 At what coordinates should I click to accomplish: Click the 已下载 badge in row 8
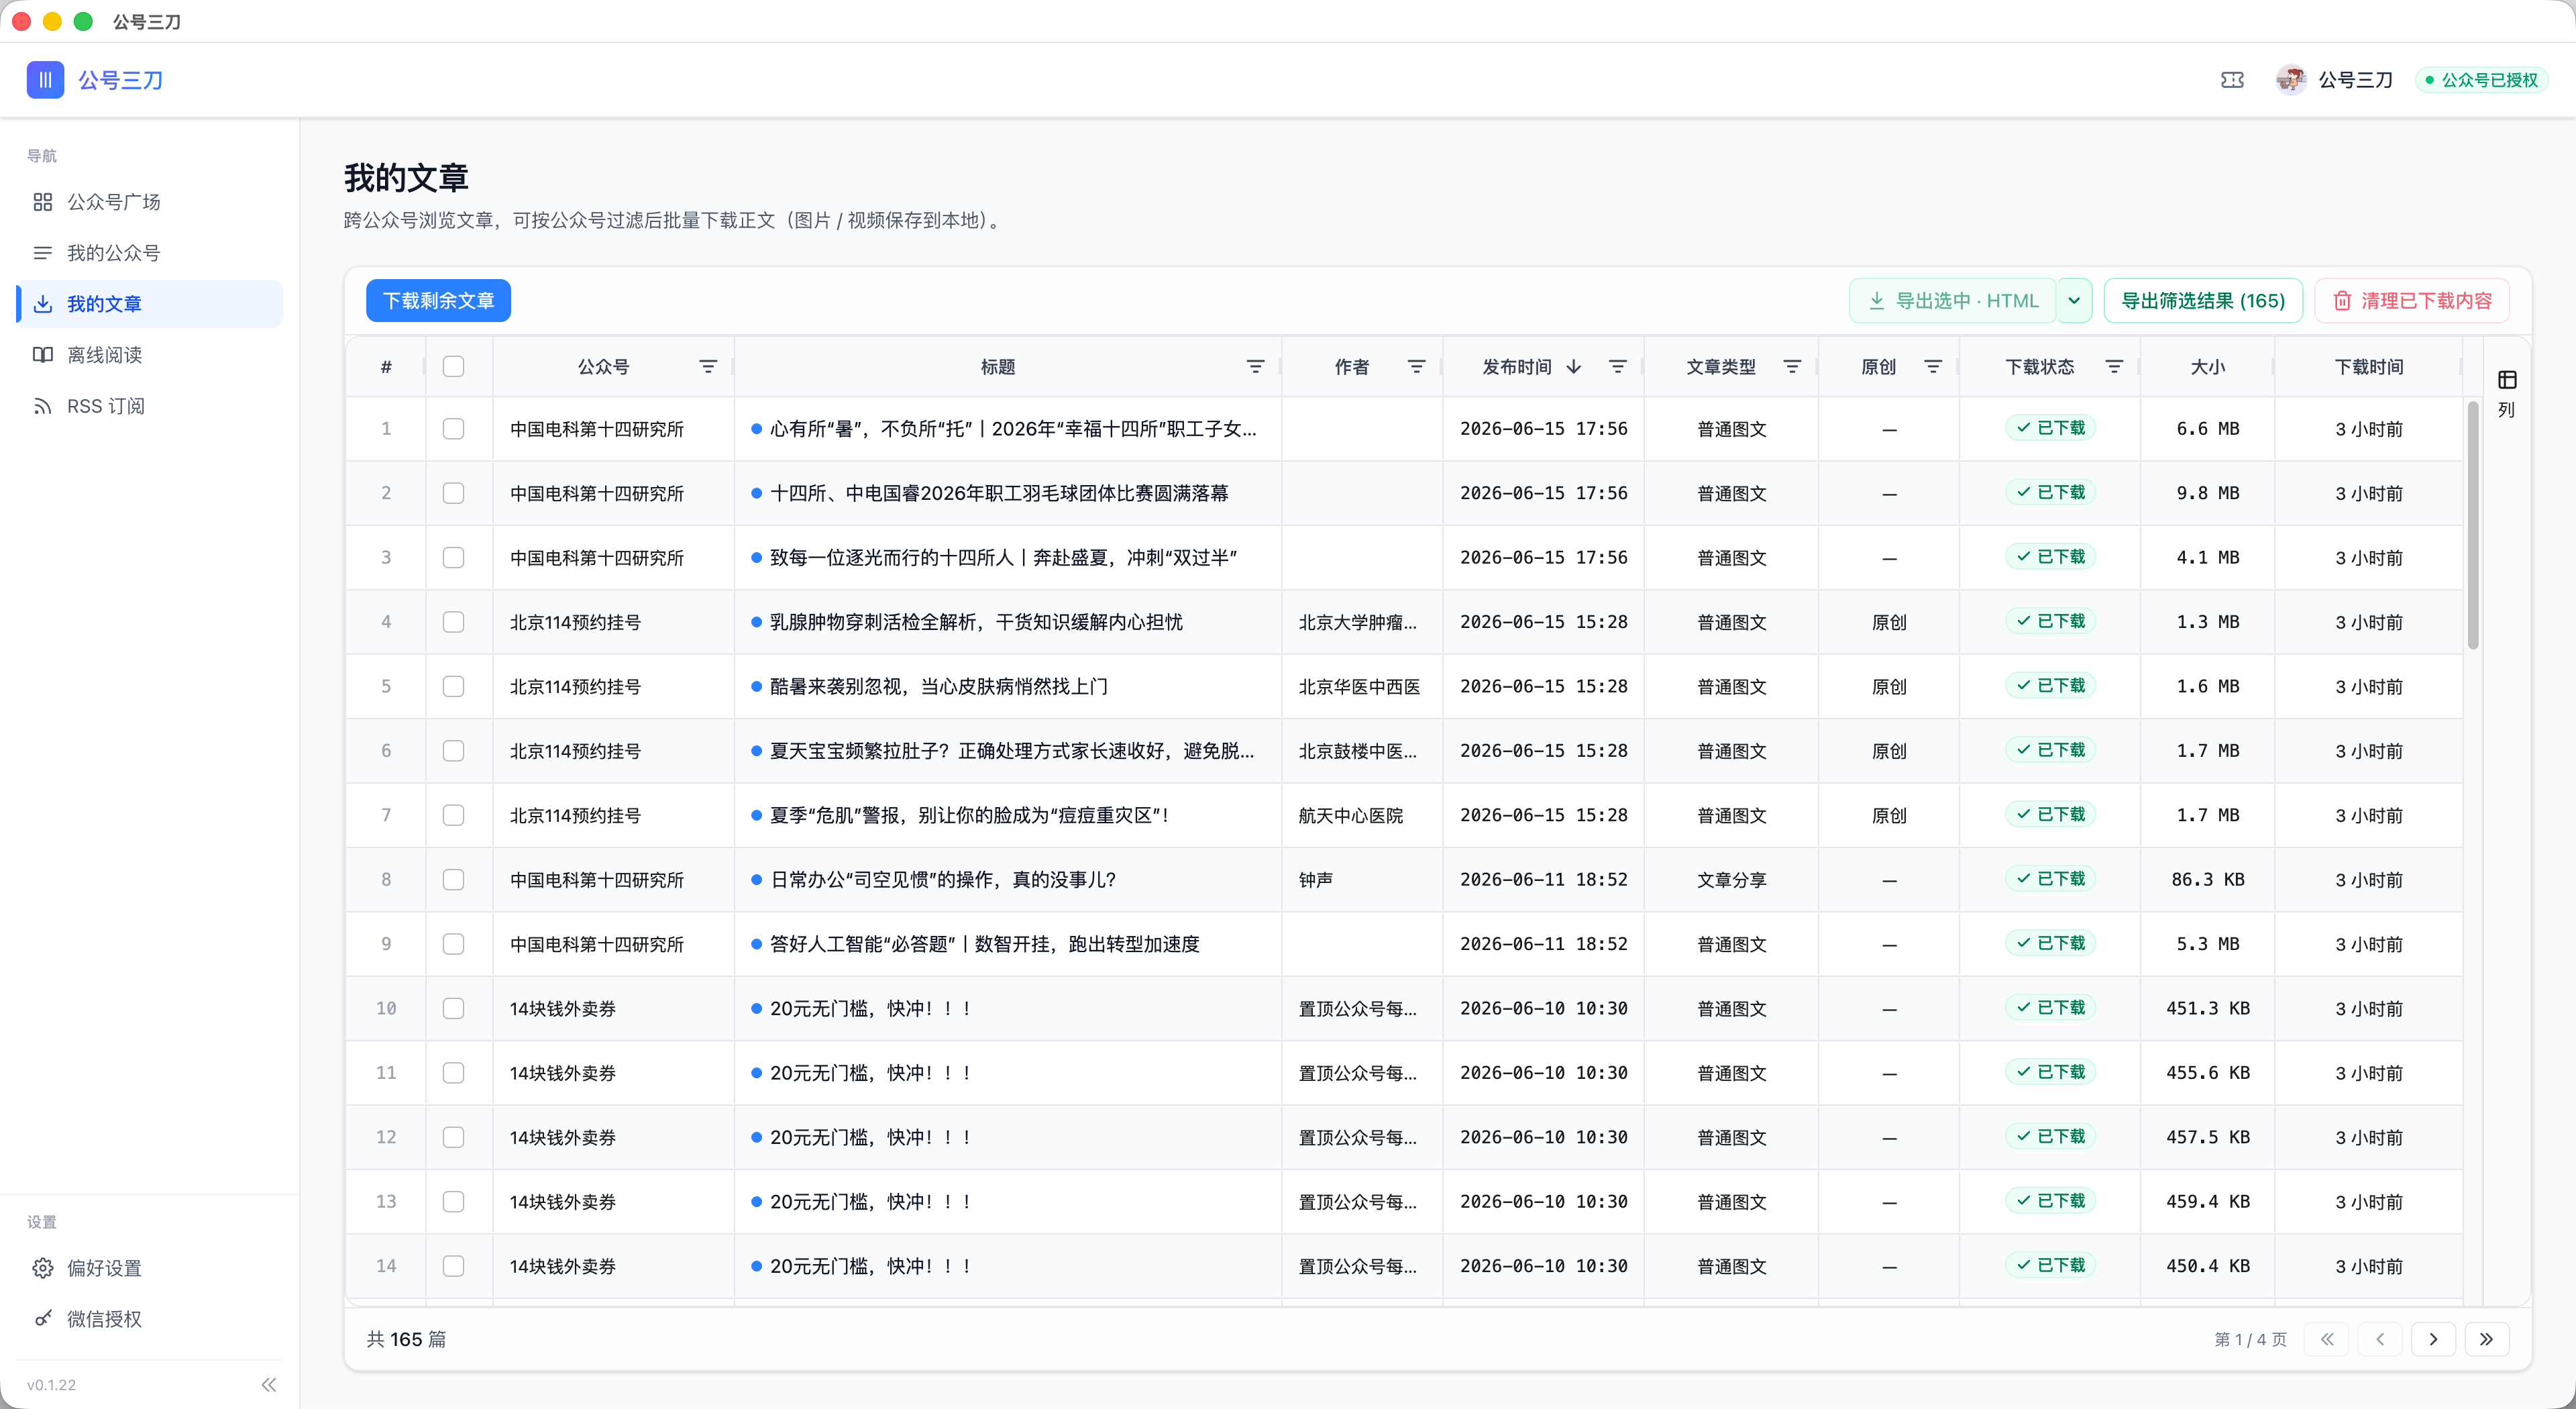click(2050, 879)
